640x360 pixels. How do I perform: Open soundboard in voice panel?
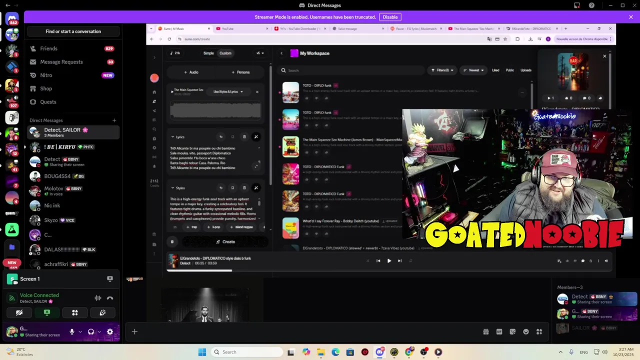tap(102, 312)
